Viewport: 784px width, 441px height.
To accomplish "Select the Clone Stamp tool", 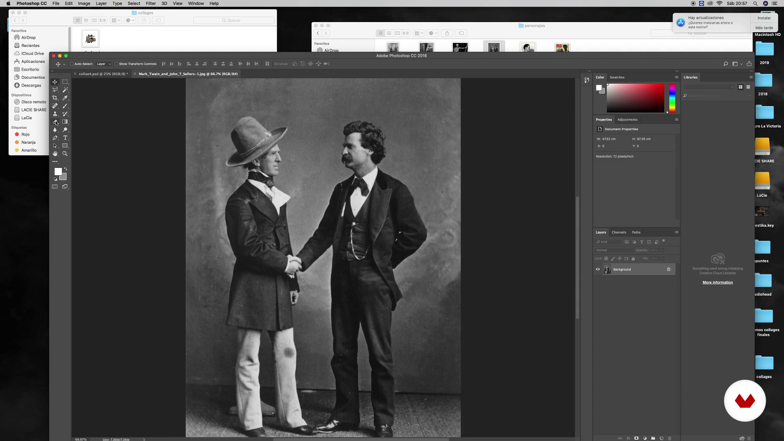I will point(55,114).
